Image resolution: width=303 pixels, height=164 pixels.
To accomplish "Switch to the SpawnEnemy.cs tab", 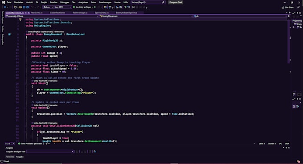I will (x=102, y=13).
